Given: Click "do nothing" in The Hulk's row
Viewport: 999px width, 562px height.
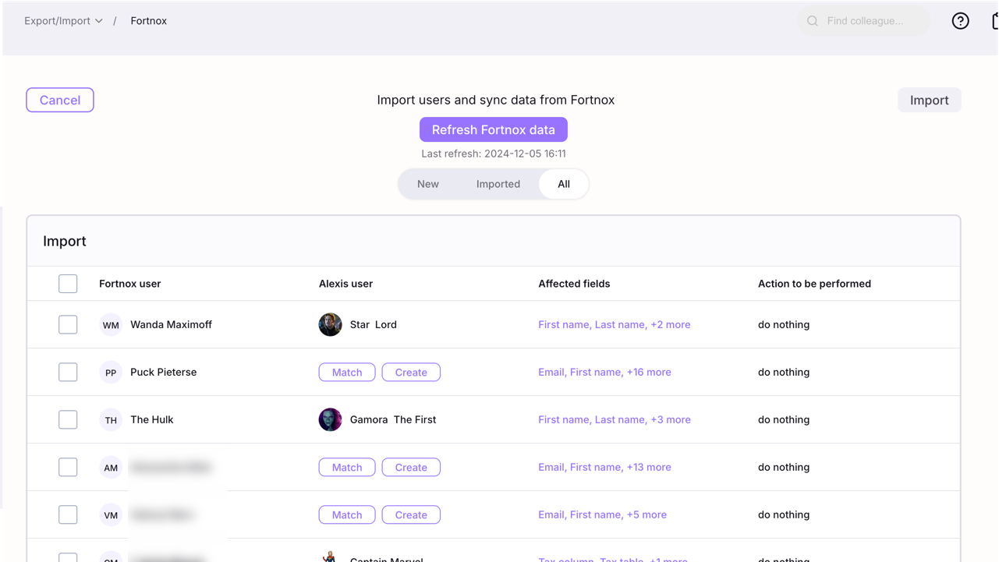Looking at the screenshot, I should coord(784,419).
